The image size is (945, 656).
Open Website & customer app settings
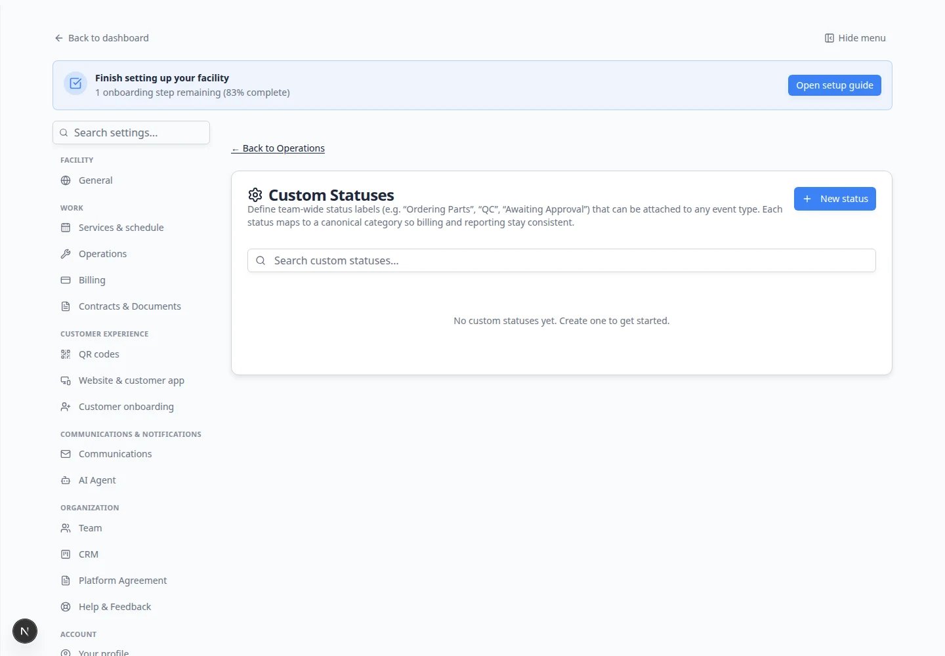131,380
